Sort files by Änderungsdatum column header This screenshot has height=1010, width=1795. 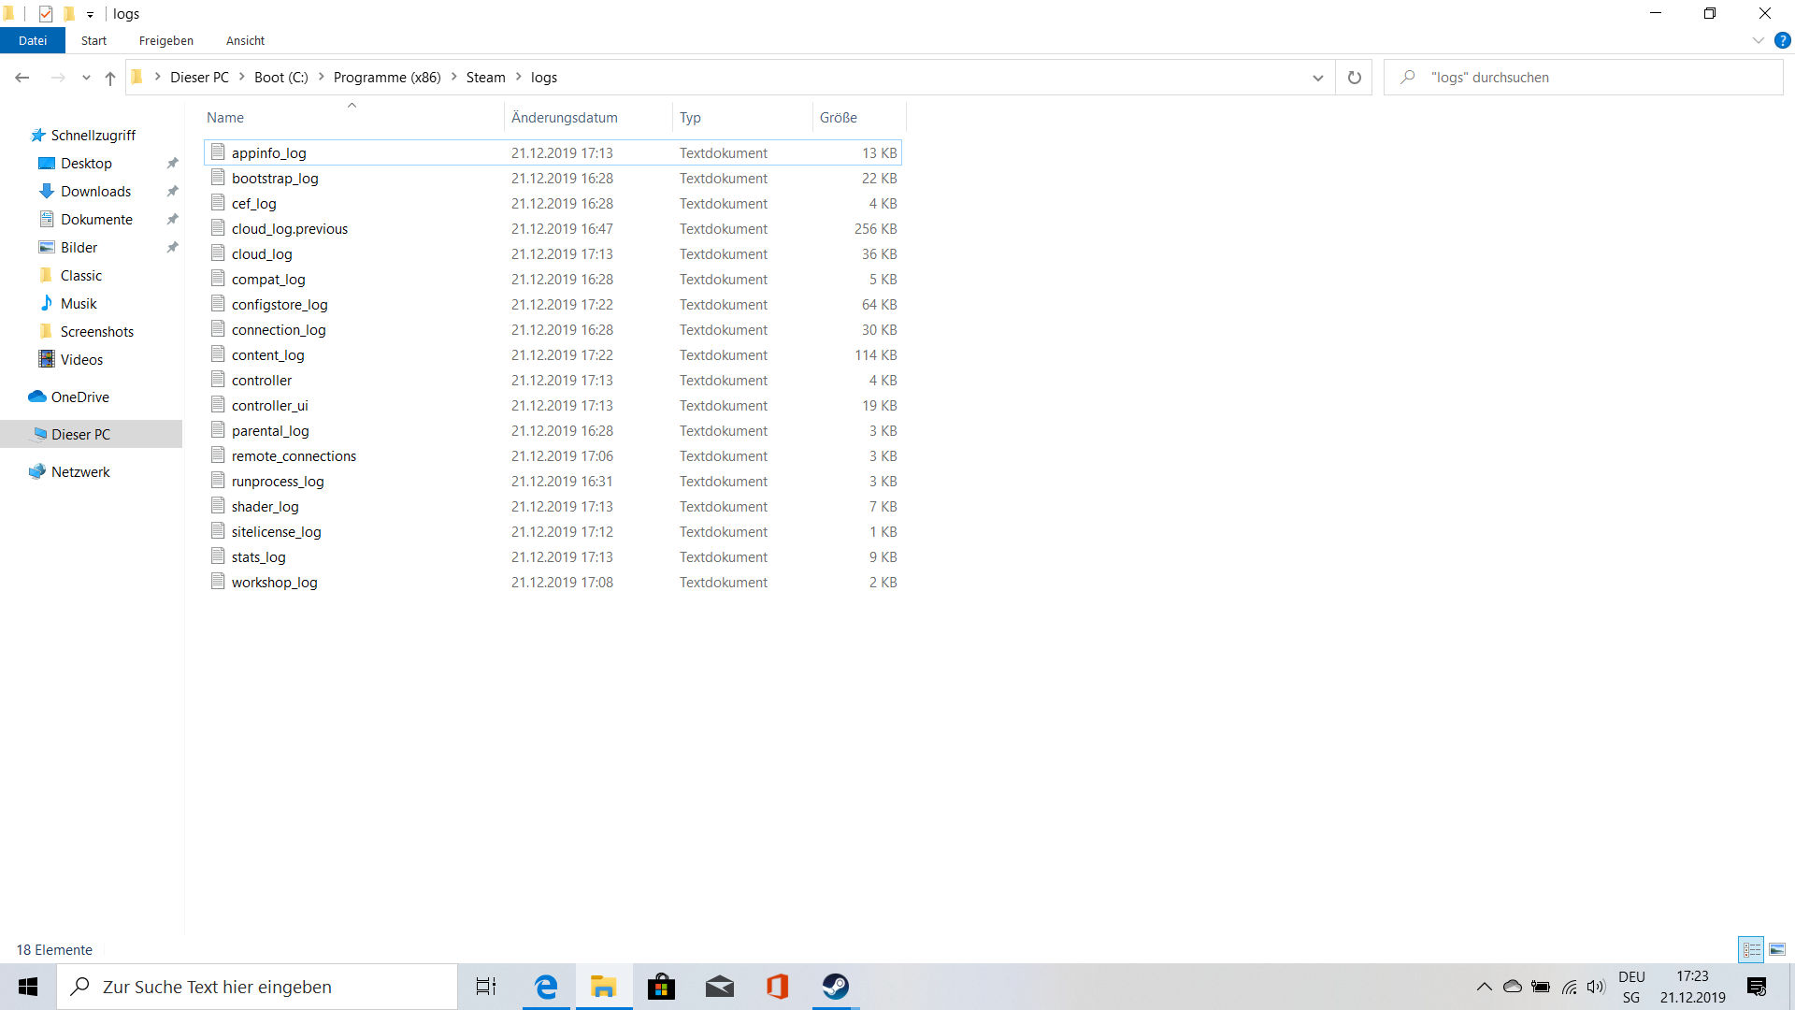point(564,118)
